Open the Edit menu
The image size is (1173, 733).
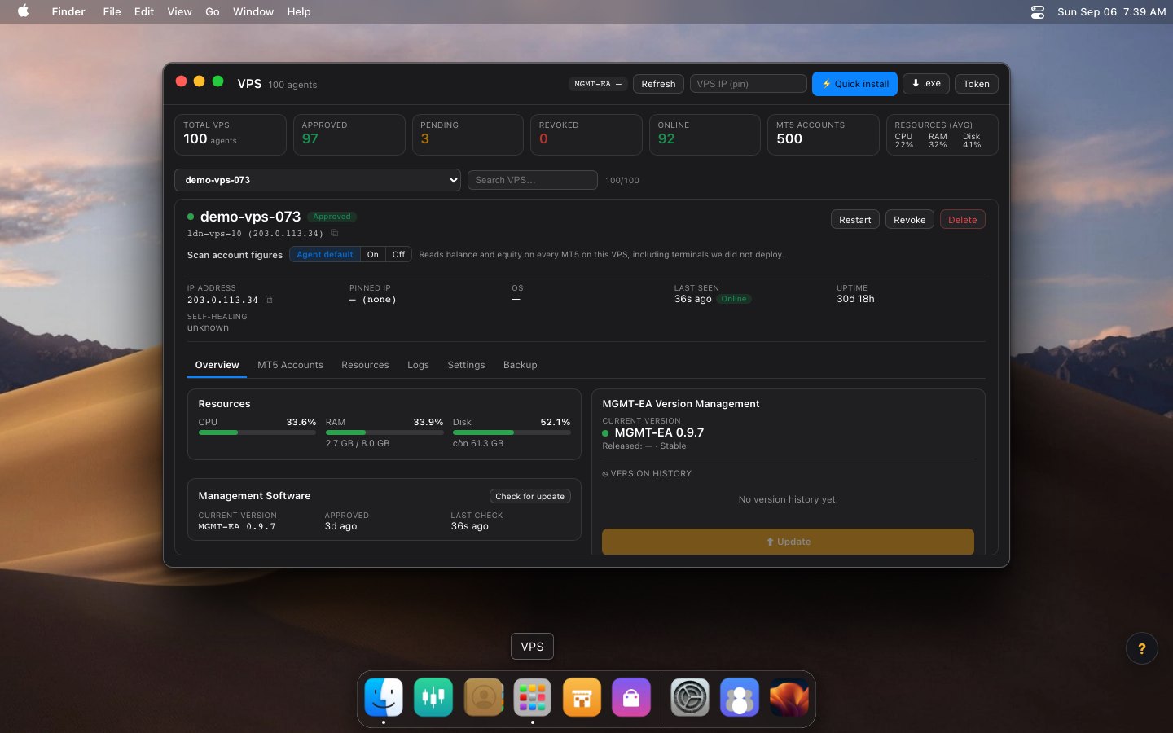[144, 11]
